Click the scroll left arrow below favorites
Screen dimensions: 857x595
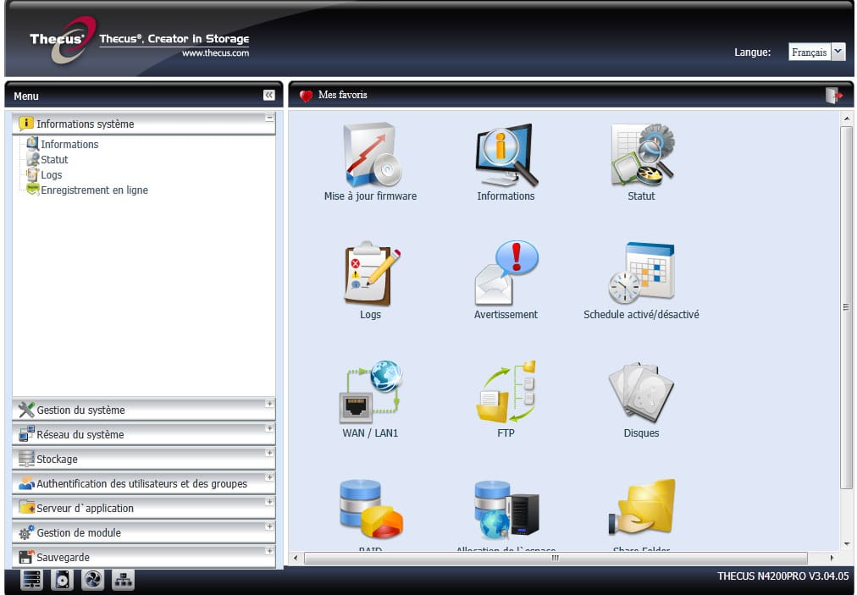[296, 558]
